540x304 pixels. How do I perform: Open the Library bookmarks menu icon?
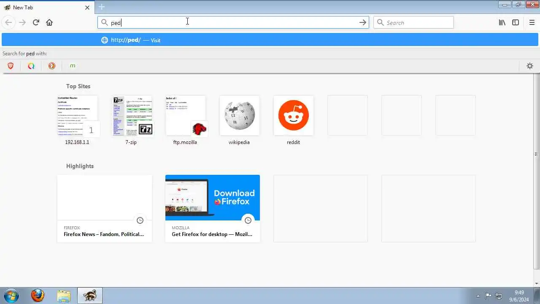502,22
